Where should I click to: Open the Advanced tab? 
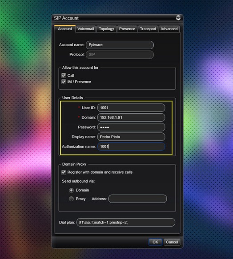(x=169, y=29)
